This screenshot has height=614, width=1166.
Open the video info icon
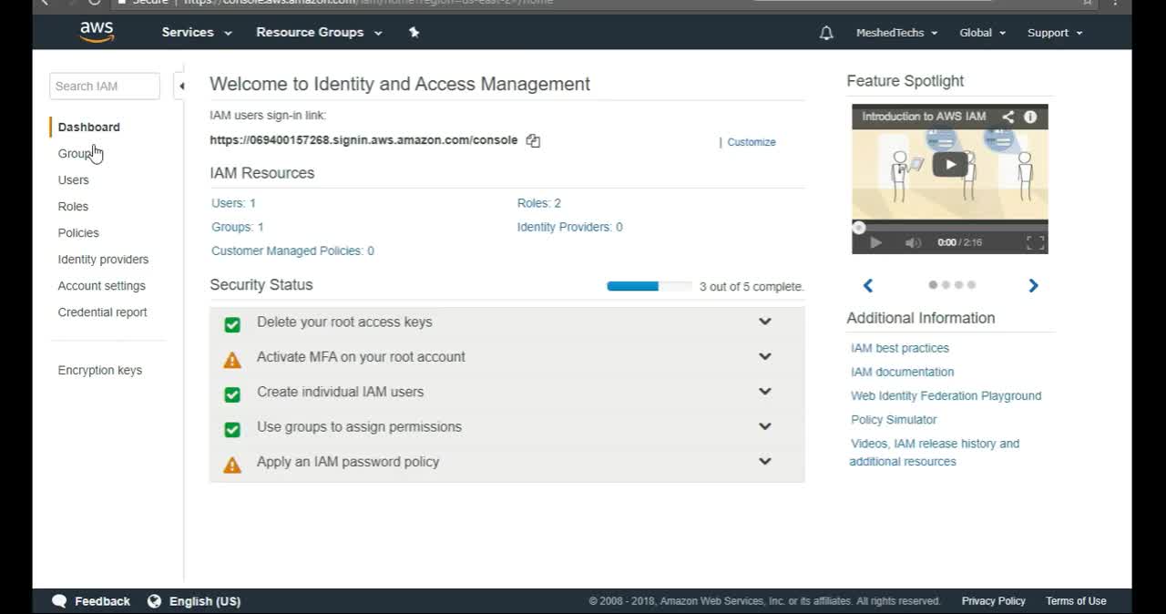pos(1030,117)
